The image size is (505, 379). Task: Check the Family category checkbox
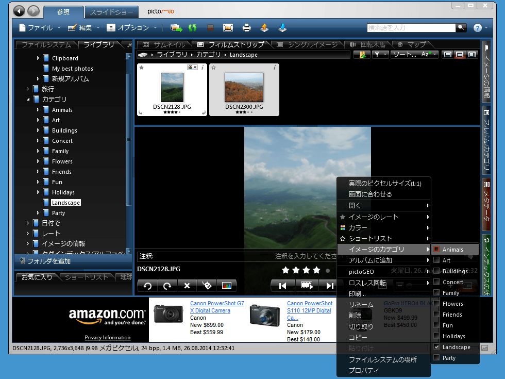[x=437, y=293]
